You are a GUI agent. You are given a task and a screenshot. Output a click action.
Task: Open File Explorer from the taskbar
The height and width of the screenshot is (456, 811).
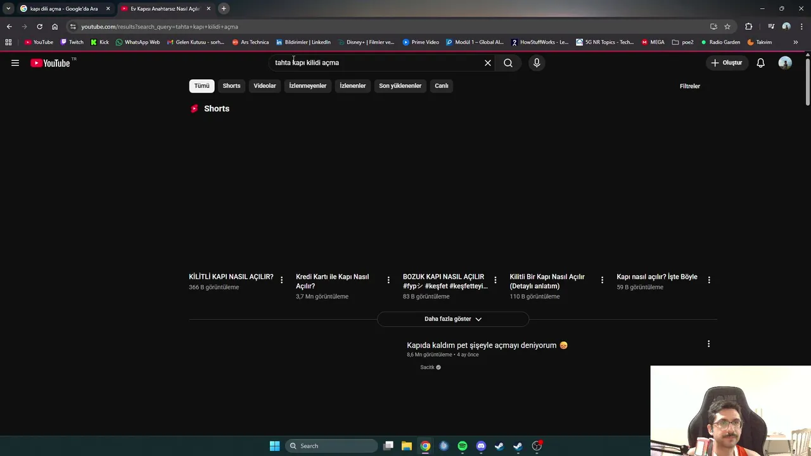pyautogui.click(x=407, y=446)
